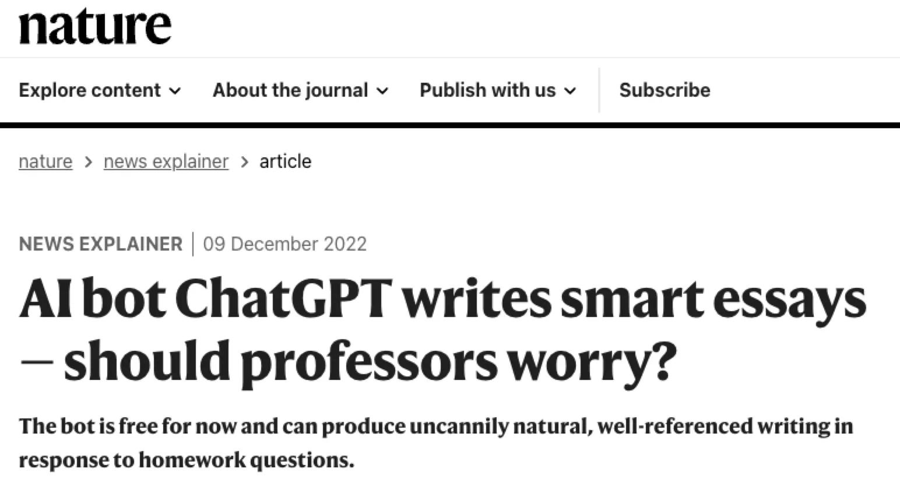Click the article subtitle about homework questions
The image size is (900, 493).
[x=435, y=443]
